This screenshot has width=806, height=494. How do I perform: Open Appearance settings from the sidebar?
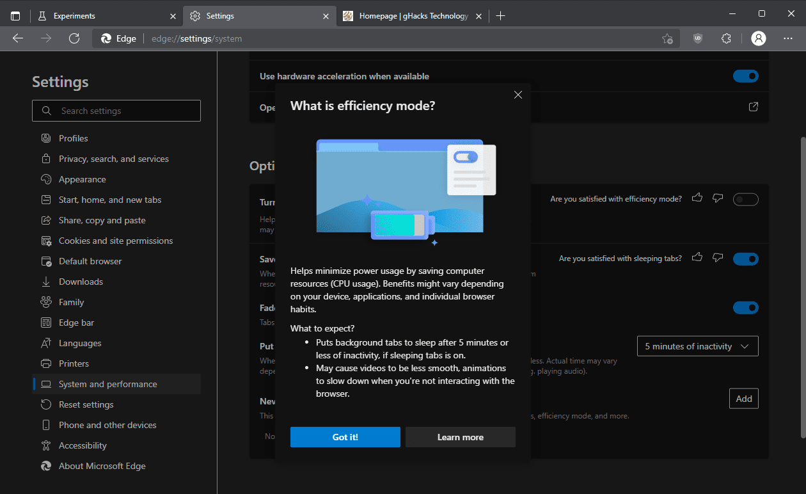tap(45, 179)
